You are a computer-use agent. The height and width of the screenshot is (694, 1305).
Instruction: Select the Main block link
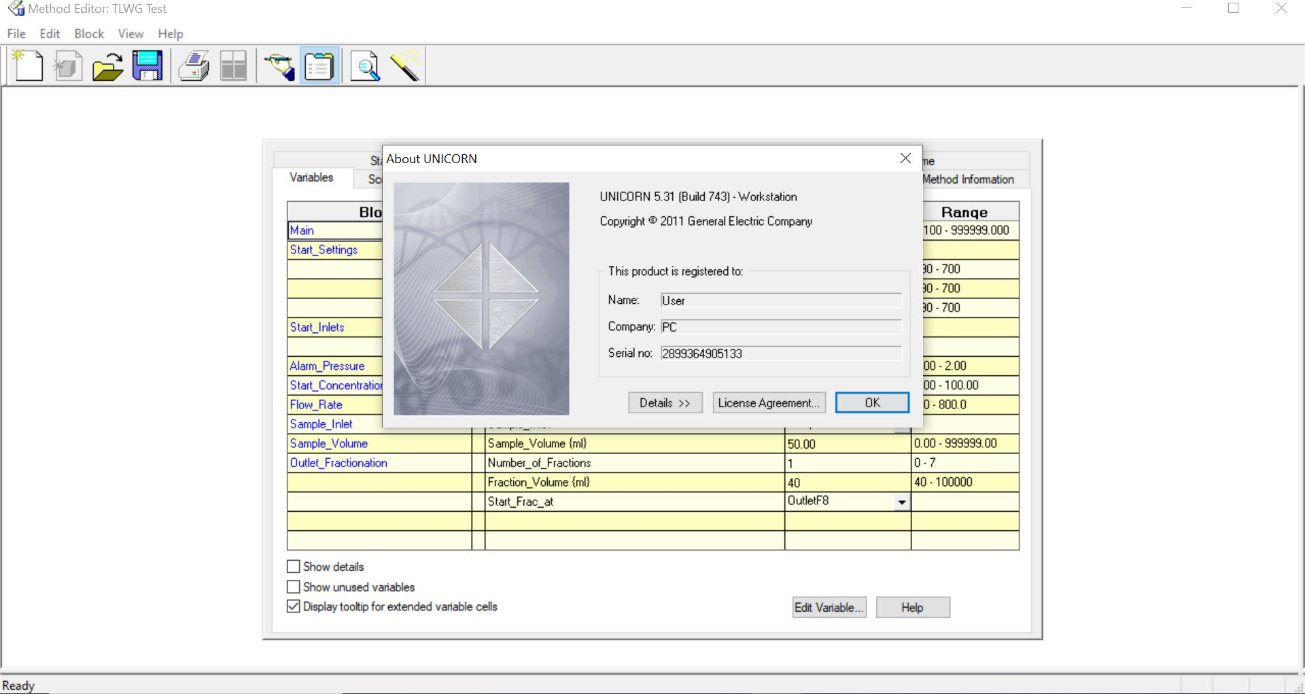pyautogui.click(x=302, y=230)
